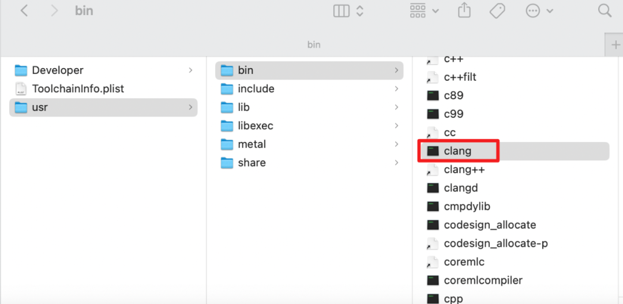Open the column view switcher icon

(348, 11)
